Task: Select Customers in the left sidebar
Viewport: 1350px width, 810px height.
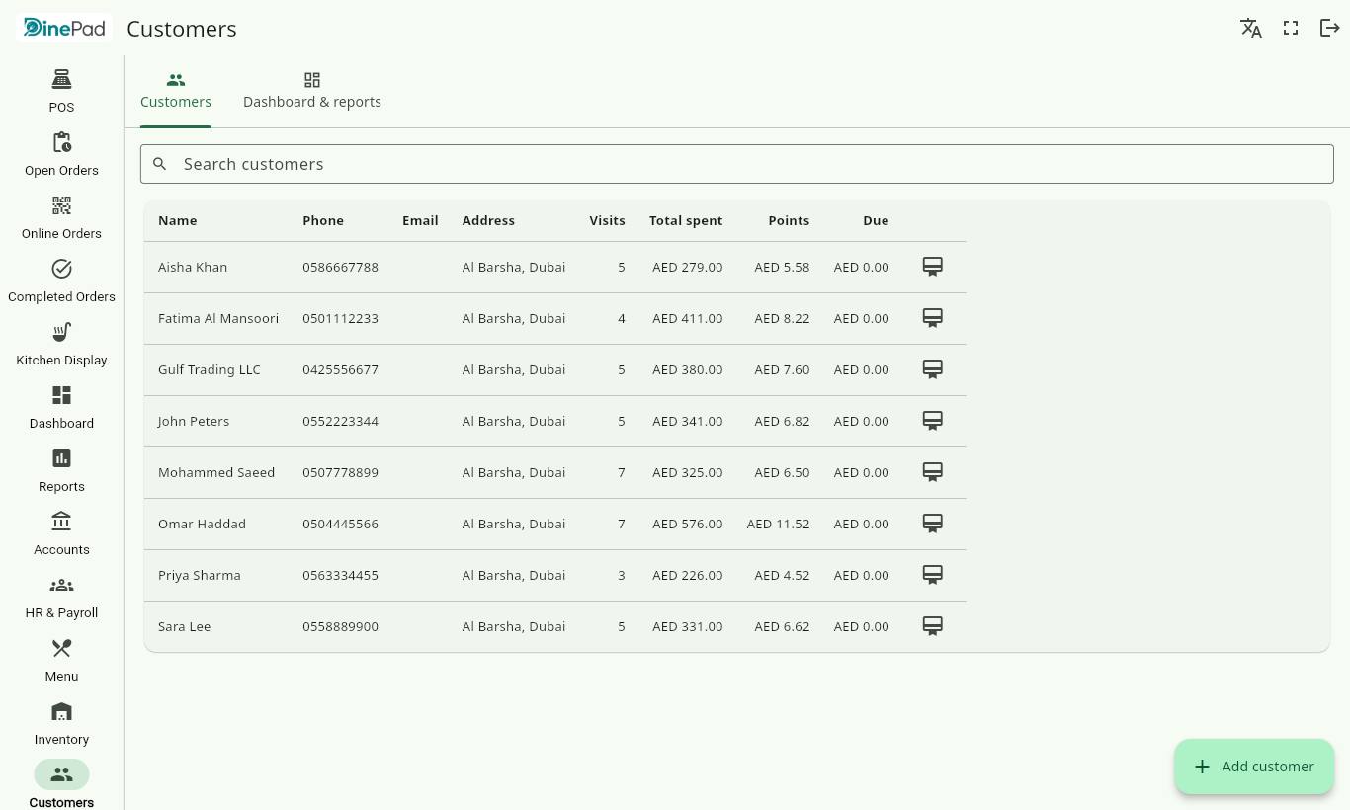Action: 61,785
